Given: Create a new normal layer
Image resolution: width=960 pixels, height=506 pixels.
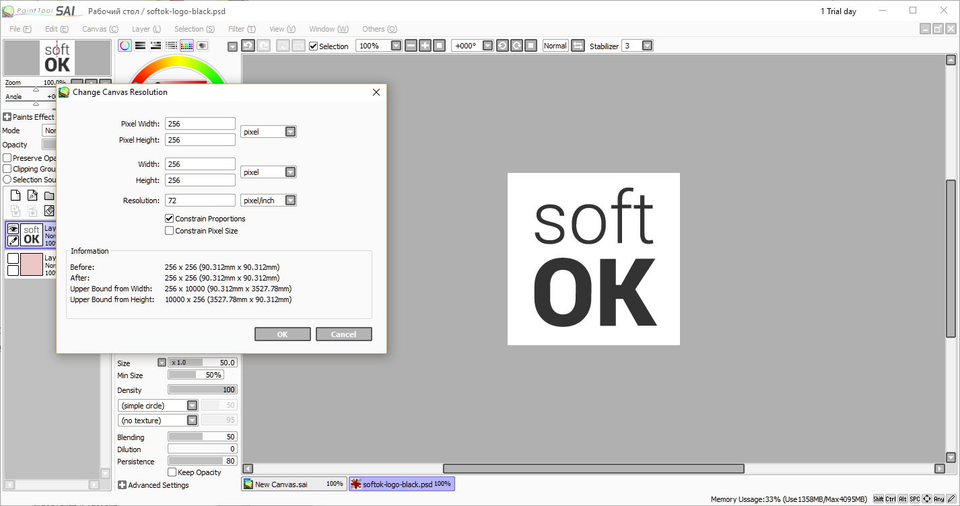Looking at the screenshot, I should coord(15,196).
